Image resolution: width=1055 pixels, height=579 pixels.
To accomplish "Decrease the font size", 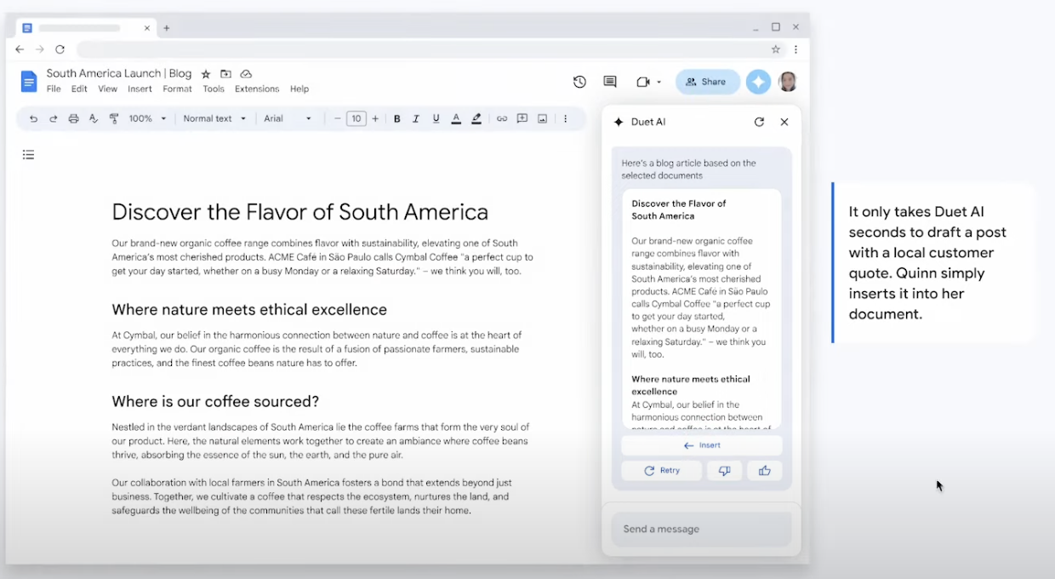I will (338, 118).
